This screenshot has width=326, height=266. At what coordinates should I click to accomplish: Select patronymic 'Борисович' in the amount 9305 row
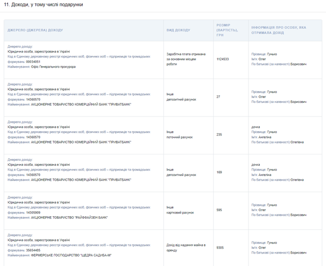coord(298,252)
